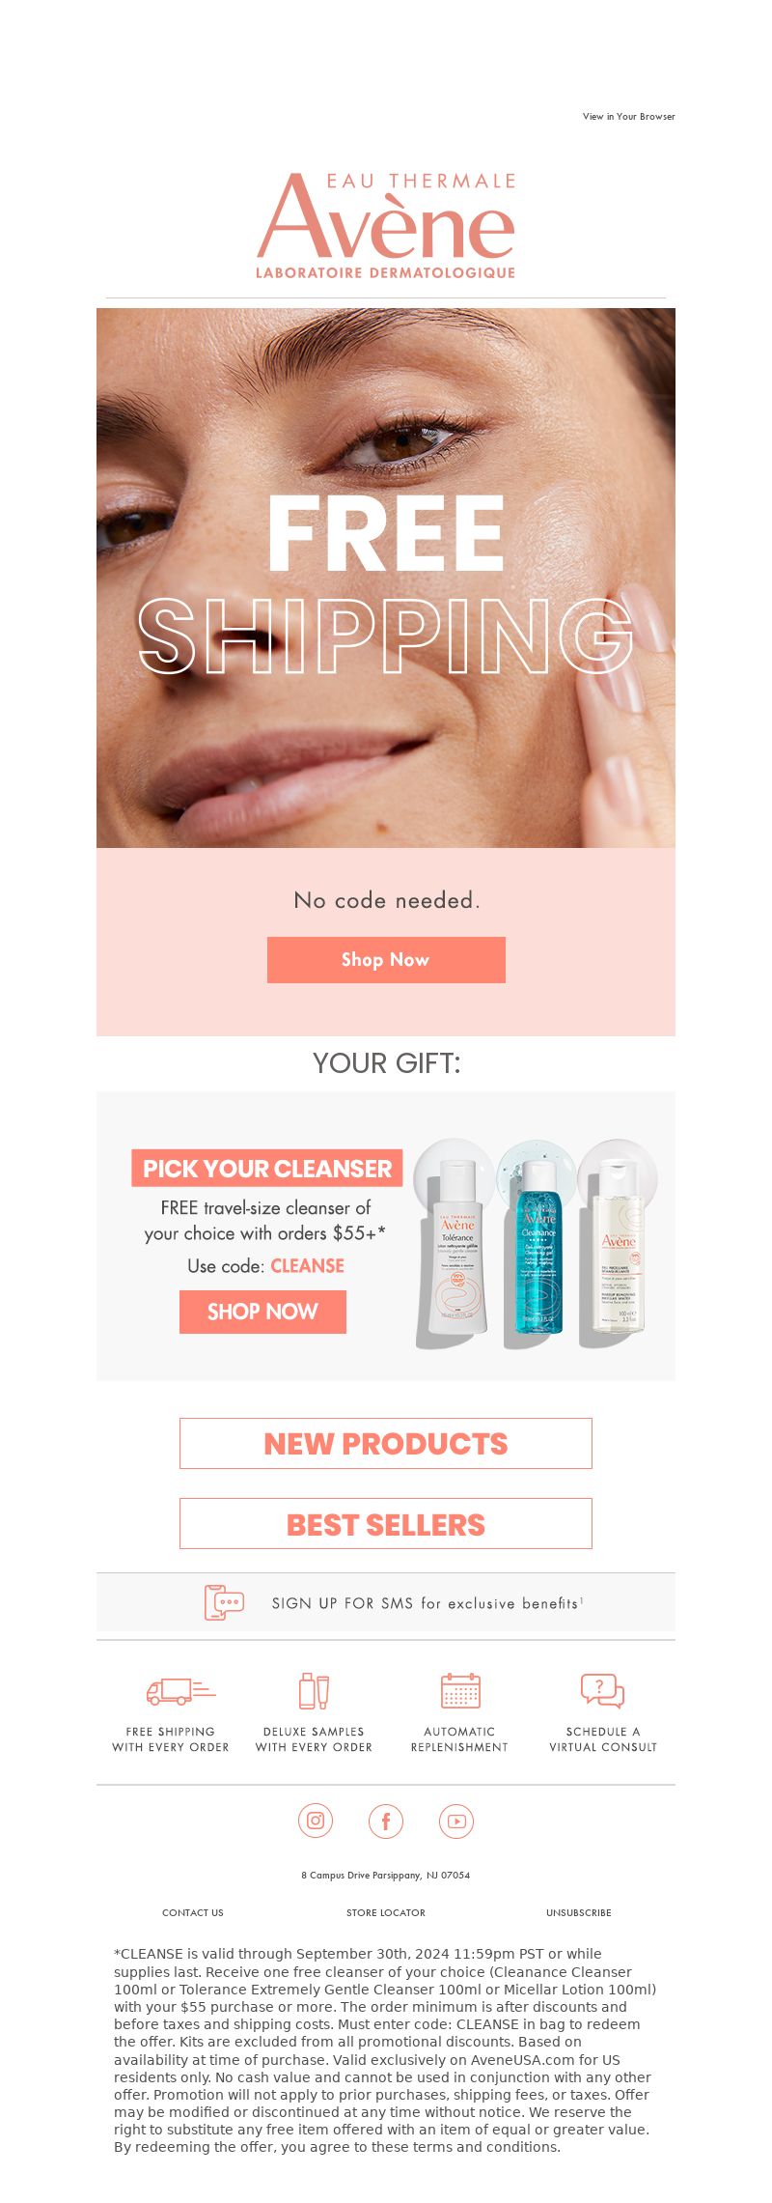
Task: Click SHOP NOW in the cleanser gift section
Action: 262,1311
